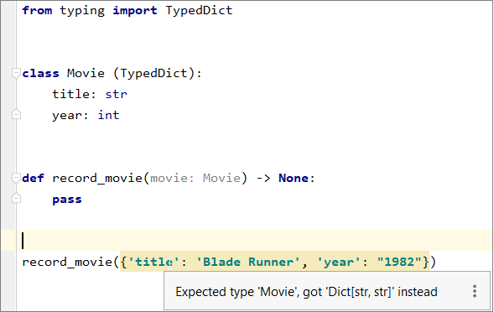The height and width of the screenshot is (312, 494).
Task: Click the record_movie call on the last line
Action: tap(67, 263)
